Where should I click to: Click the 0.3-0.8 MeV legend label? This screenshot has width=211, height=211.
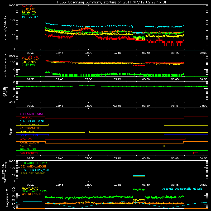pos(30,59)
